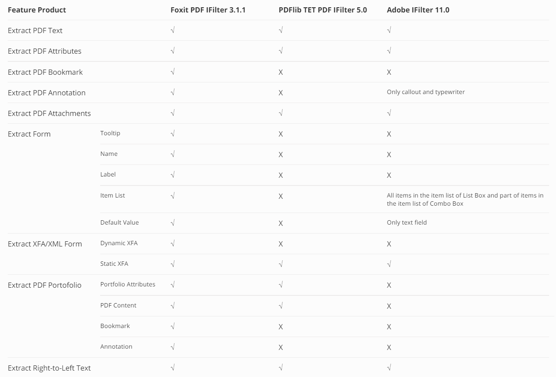Click Foxit checkmark in Extract PDF Text row
Screen dimensions: 556x377
point(172,30)
